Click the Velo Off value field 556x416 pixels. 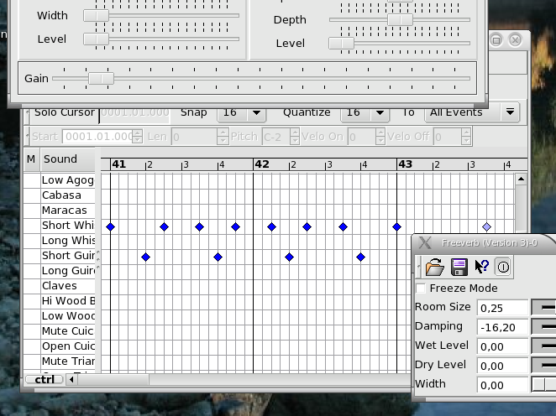tap(448, 137)
